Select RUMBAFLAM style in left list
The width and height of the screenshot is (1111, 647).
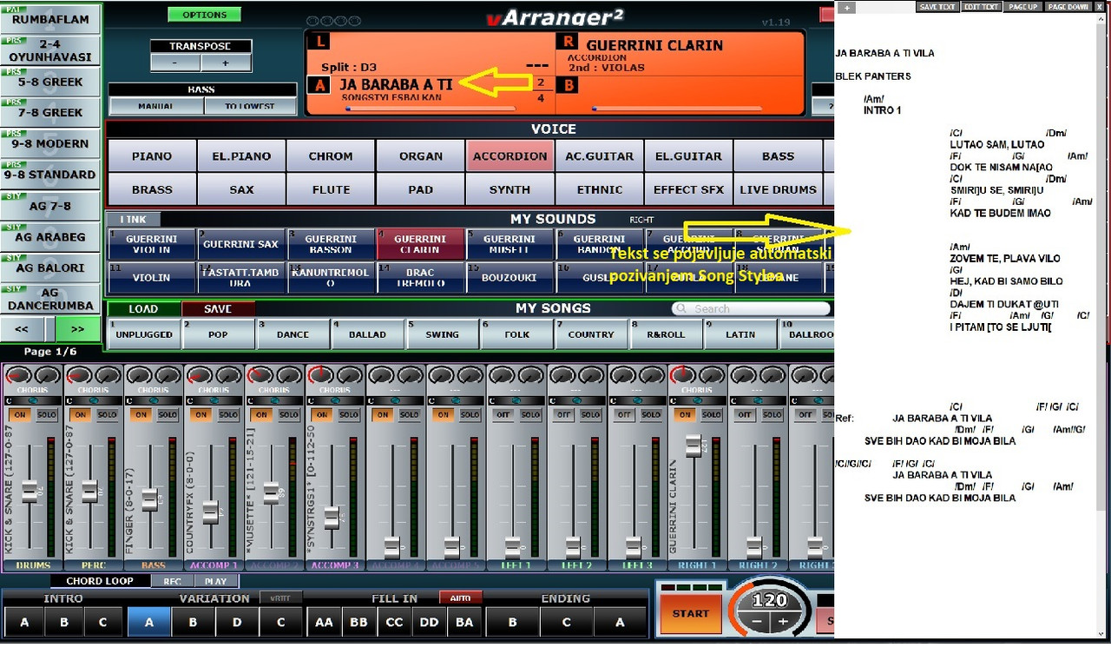[50, 19]
